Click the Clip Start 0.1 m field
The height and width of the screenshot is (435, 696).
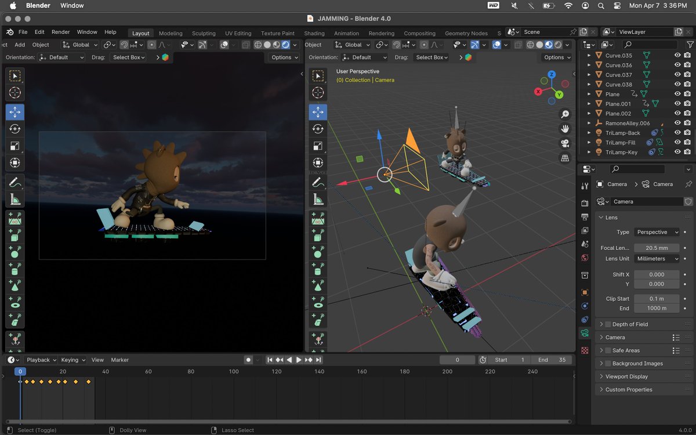(657, 299)
